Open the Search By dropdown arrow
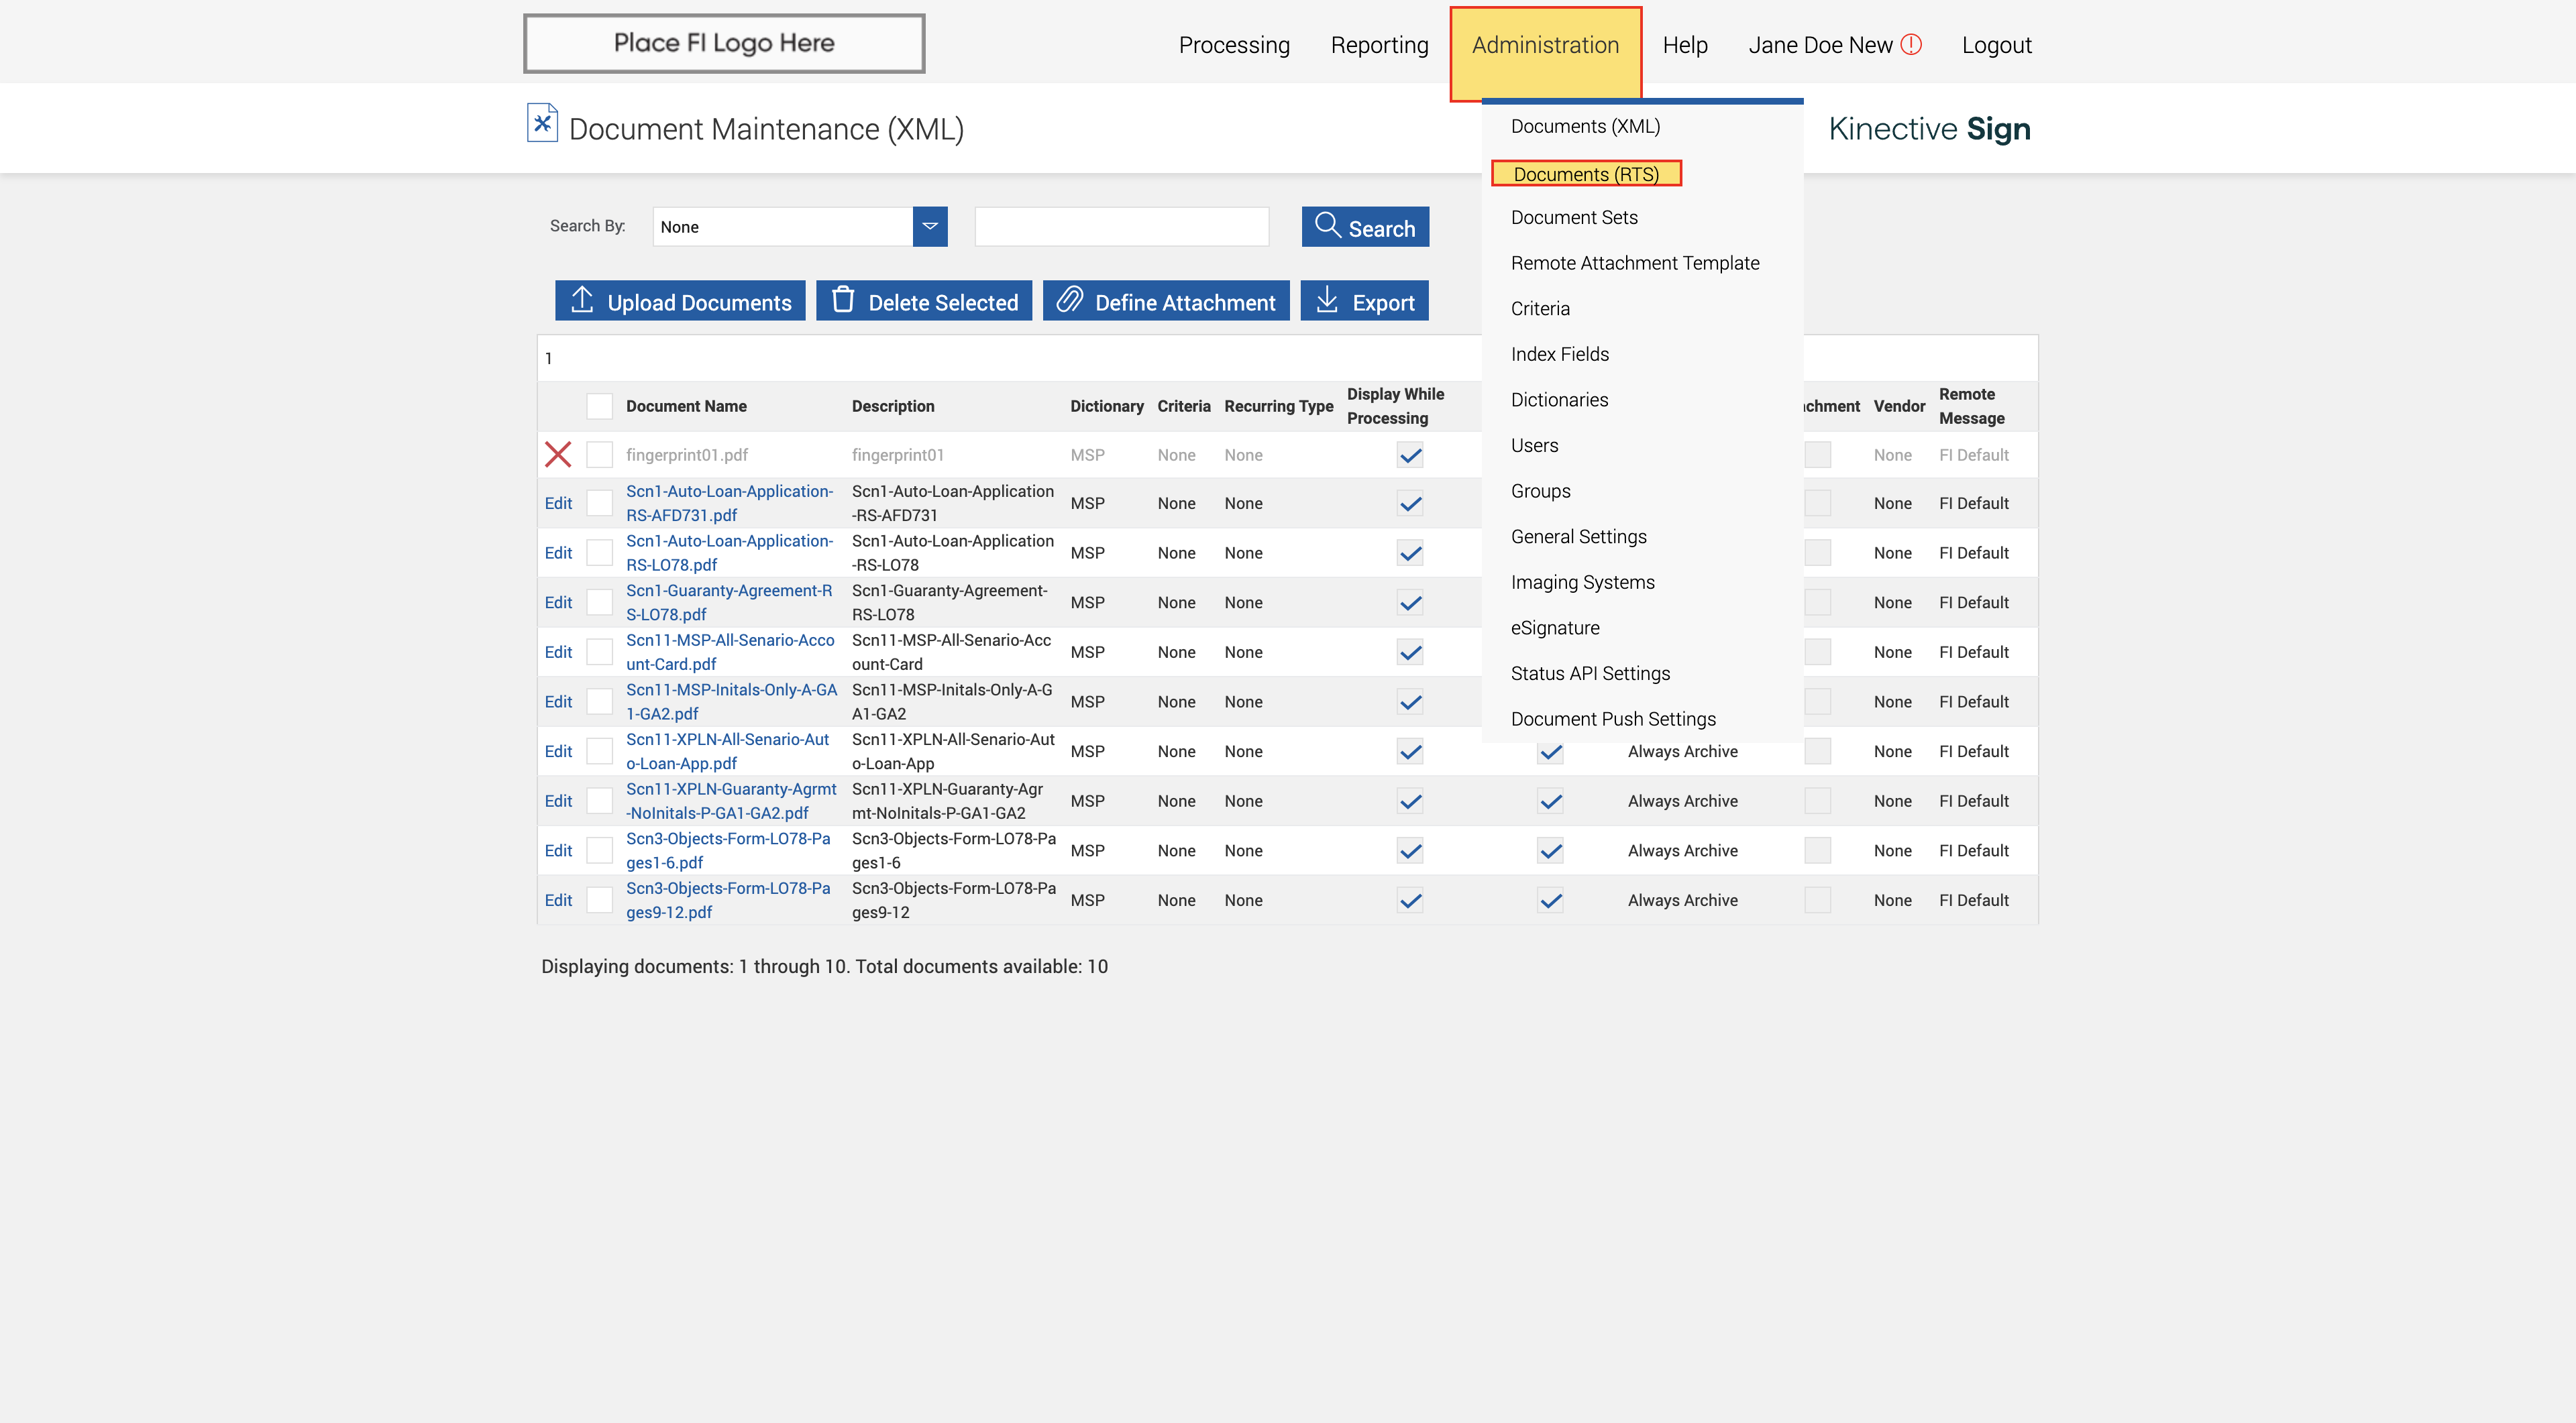This screenshot has width=2576, height=1423. click(929, 227)
